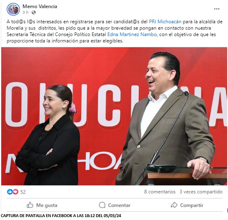
Task: Click the globe public privacy icon
Action: [34, 12]
